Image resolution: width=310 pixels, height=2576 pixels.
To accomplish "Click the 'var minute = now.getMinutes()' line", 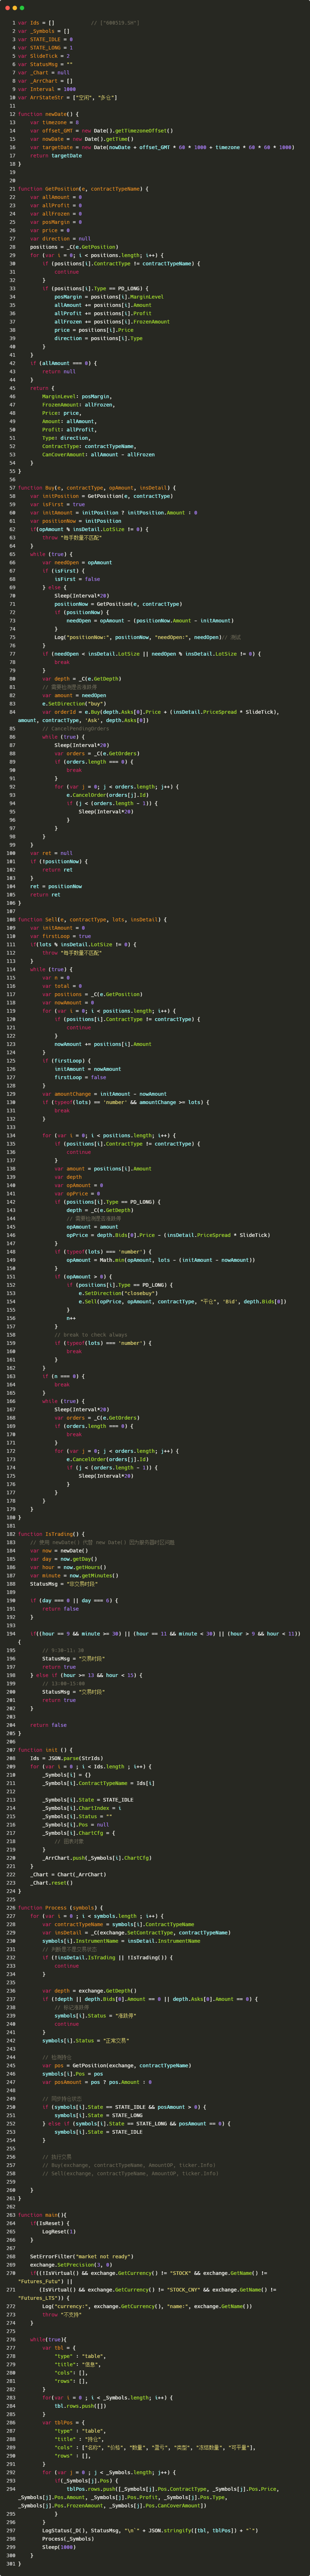I will (74, 1576).
